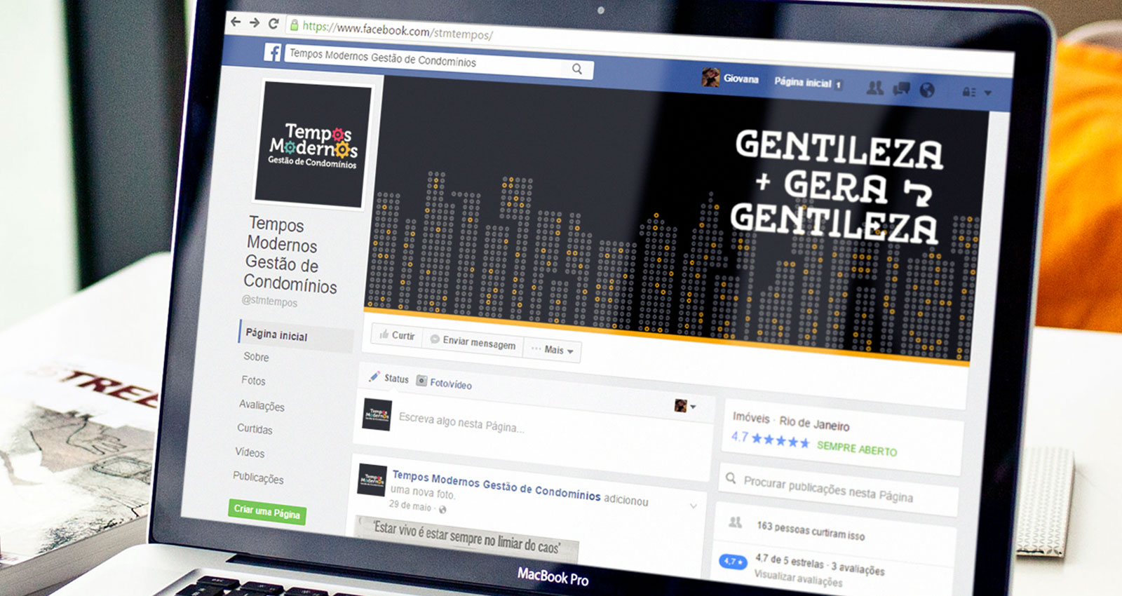Open Curtidas section in sidebar
This screenshot has height=596, width=1122.
click(255, 428)
